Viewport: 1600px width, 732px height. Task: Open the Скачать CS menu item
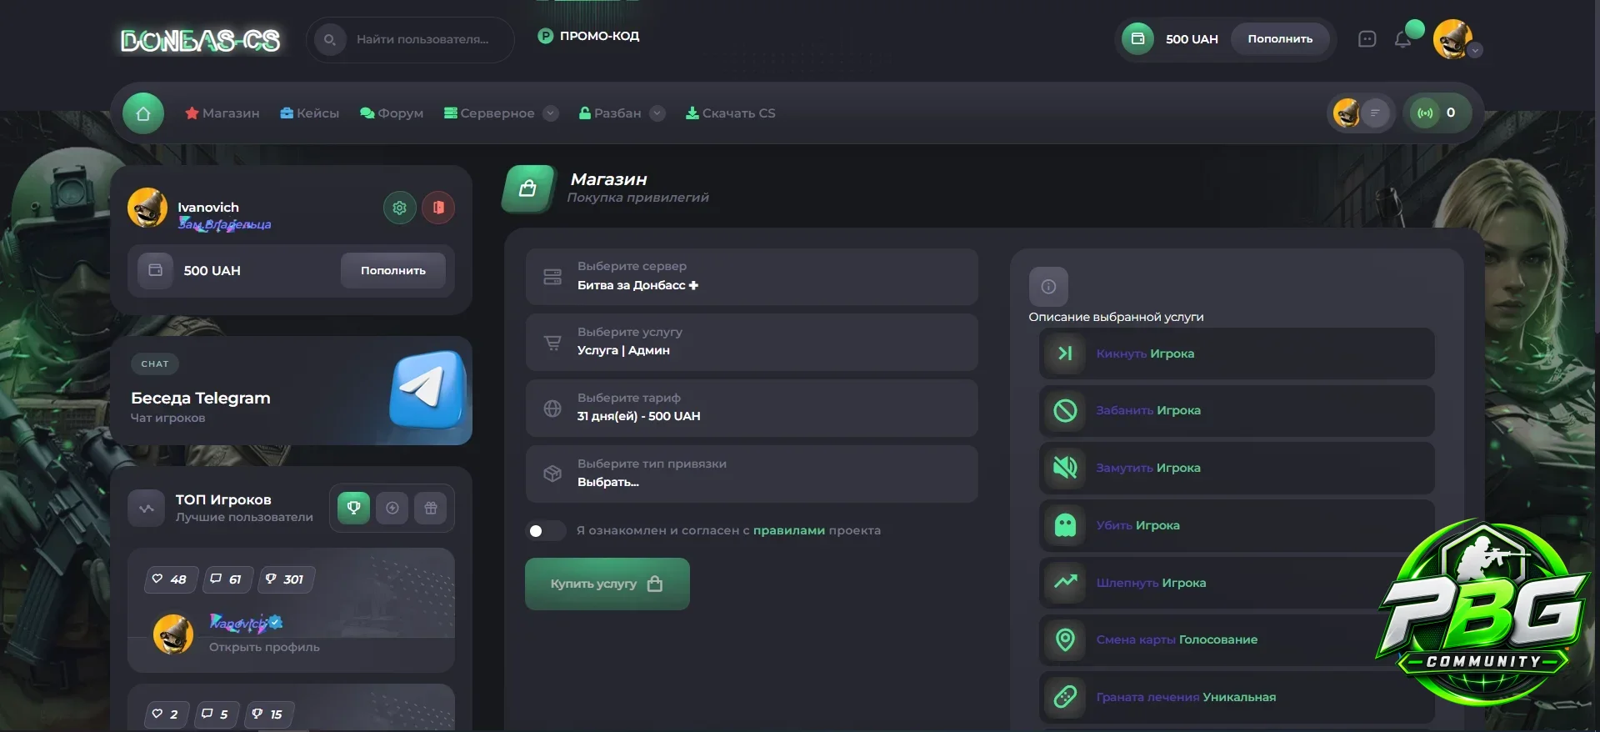coord(731,113)
